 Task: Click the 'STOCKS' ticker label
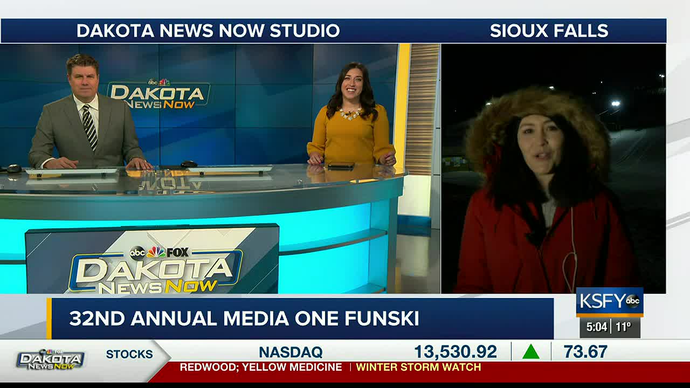point(129,354)
